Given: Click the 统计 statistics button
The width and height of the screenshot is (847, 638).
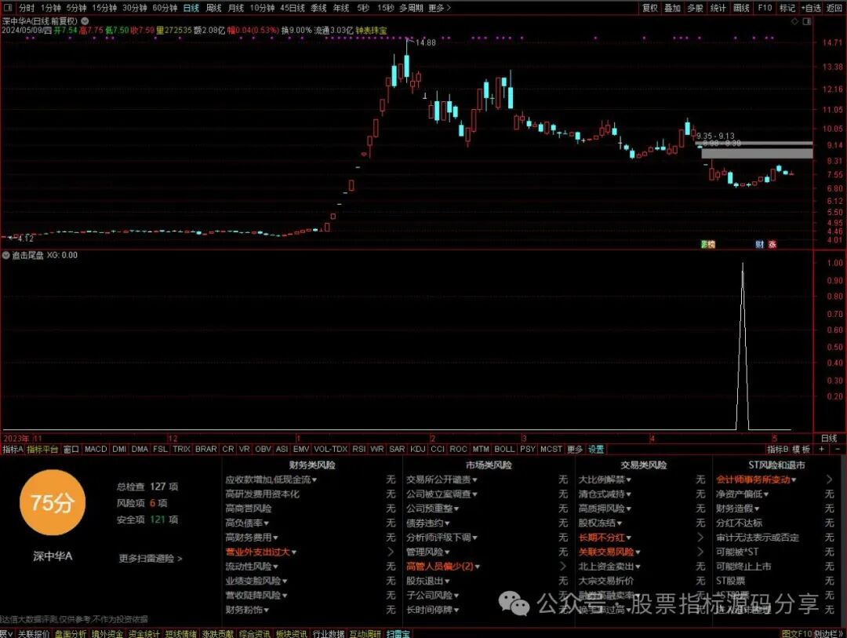Looking at the screenshot, I should coord(718,8).
